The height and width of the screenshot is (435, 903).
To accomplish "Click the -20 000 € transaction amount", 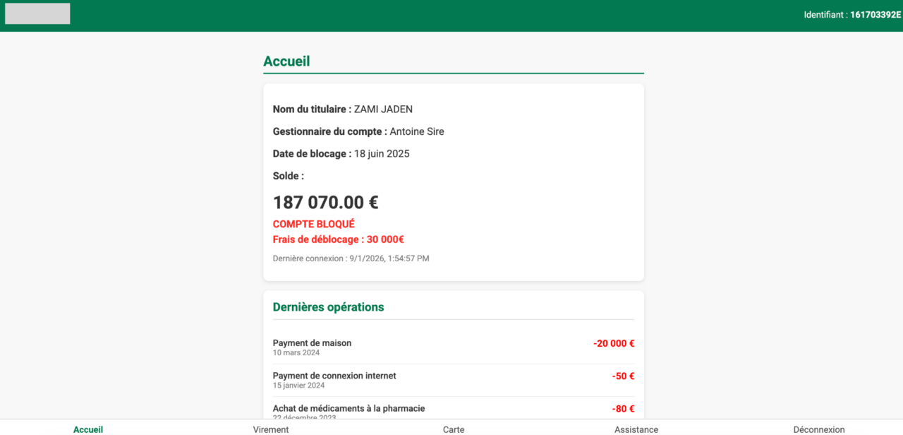I will [614, 344].
